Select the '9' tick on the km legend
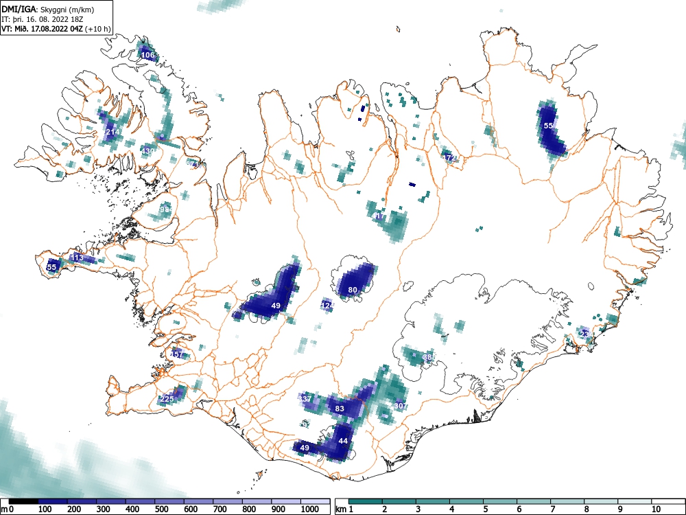This screenshot has height=515, width=686. [x=620, y=510]
